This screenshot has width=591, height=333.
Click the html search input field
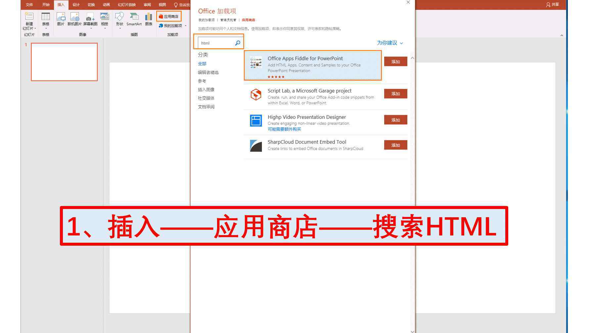(x=216, y=43)
